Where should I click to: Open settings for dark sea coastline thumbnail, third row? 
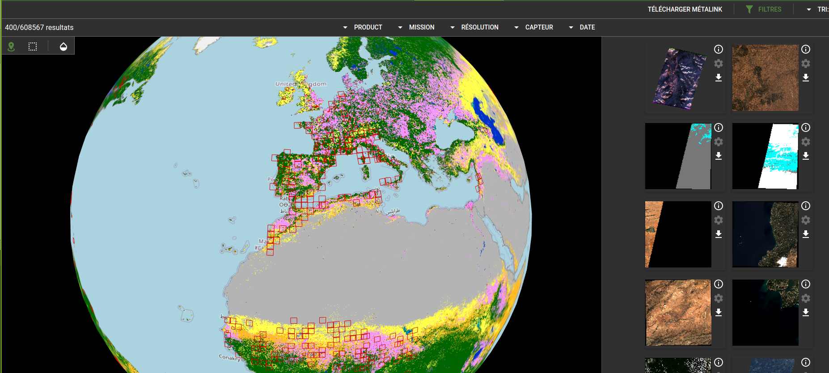click(x=806, y=220)
